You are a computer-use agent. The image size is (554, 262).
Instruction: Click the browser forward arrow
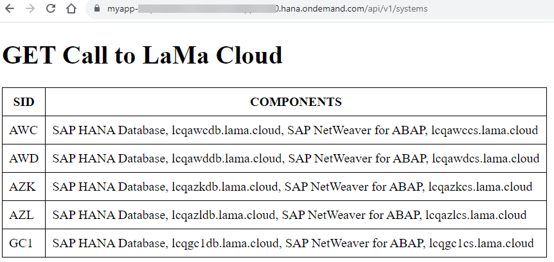tap(30, 8)
